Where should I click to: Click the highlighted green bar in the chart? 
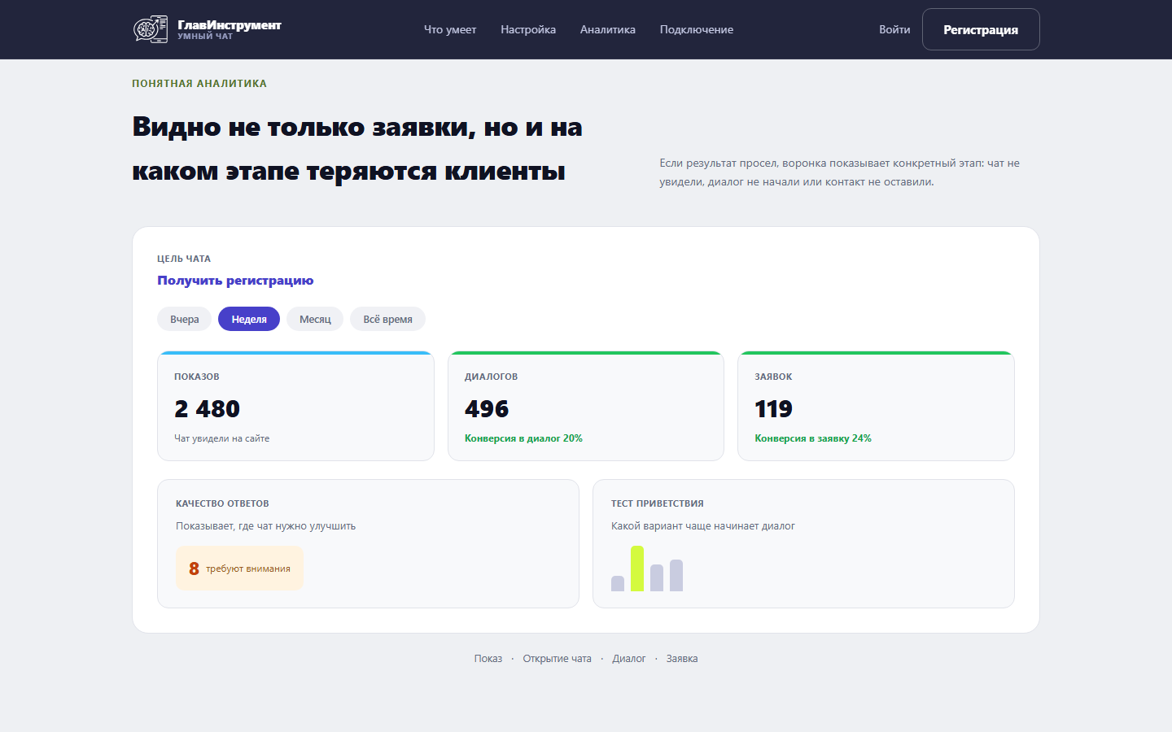[x=637, y=569]
